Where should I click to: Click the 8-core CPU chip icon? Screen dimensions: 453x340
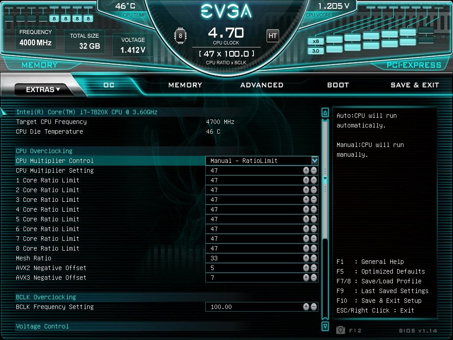point(180,36)
